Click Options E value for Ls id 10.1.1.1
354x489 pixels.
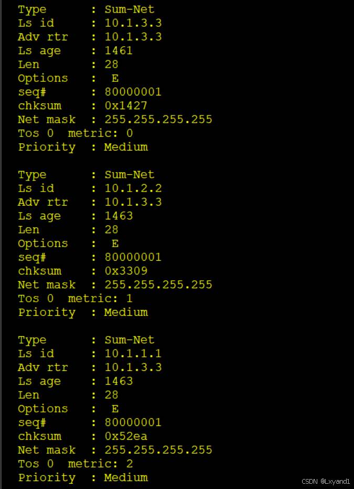click(x=115, y=409)
